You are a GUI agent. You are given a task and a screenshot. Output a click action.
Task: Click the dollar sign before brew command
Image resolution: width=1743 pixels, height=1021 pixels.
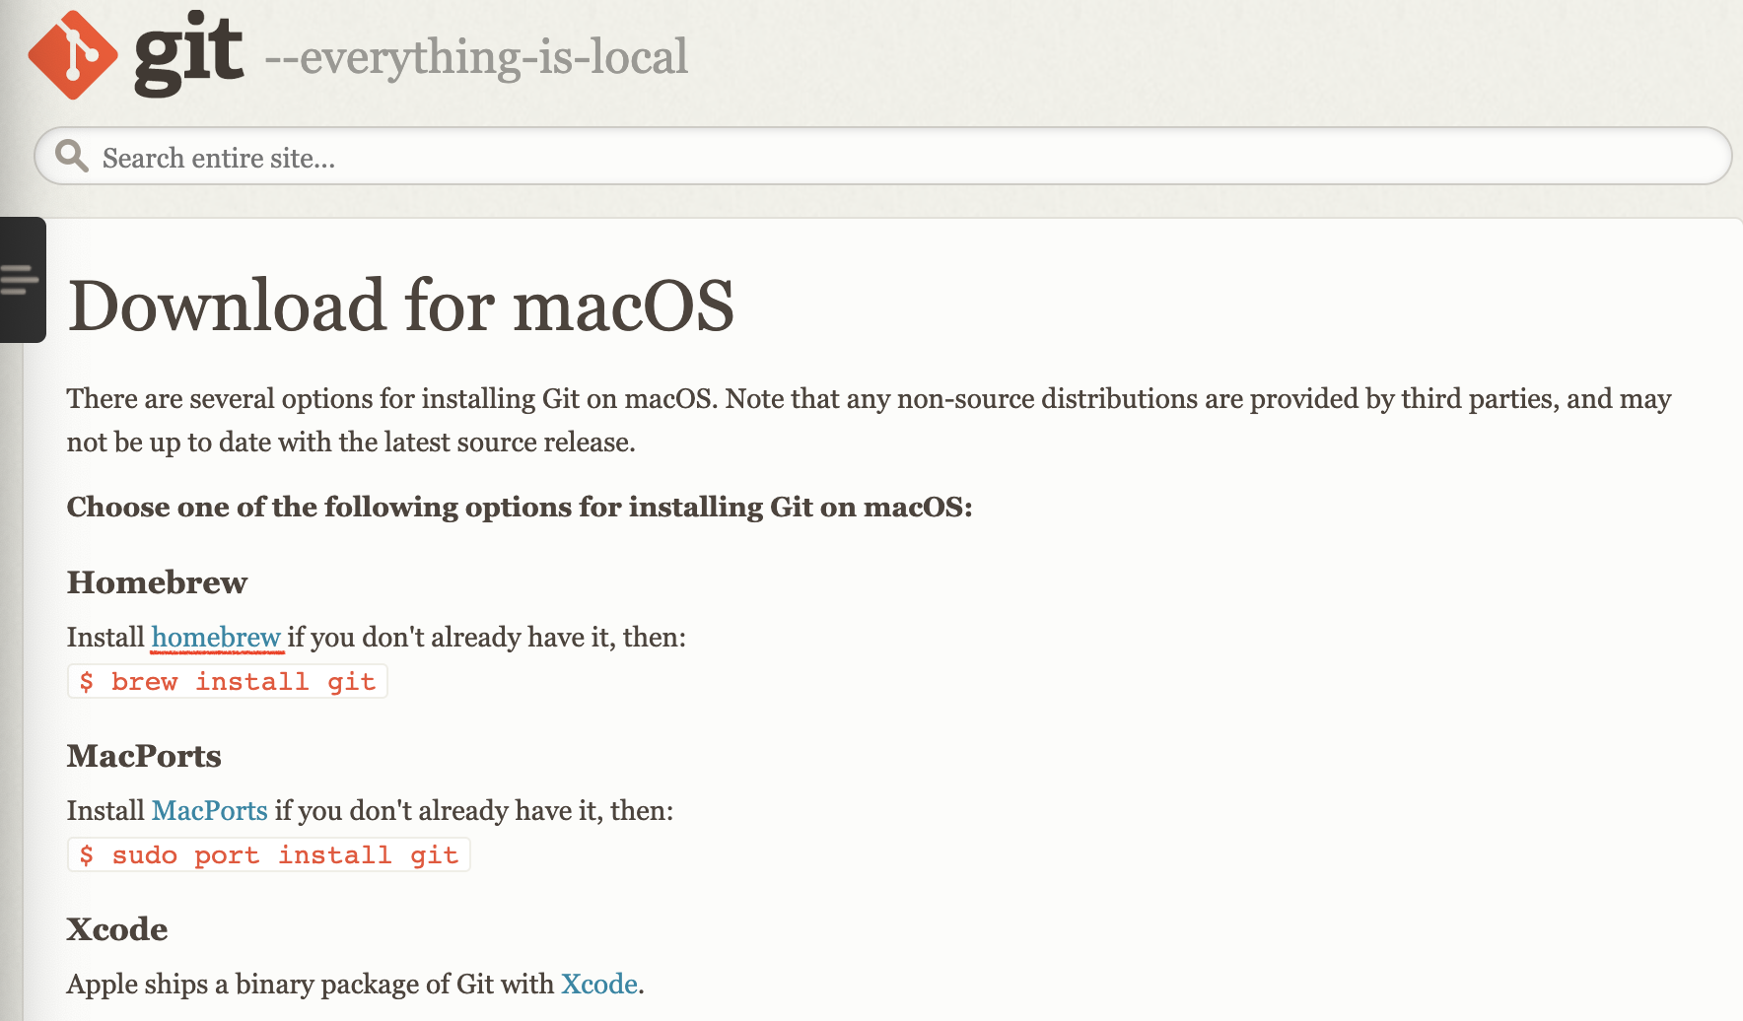pos(87,682)
